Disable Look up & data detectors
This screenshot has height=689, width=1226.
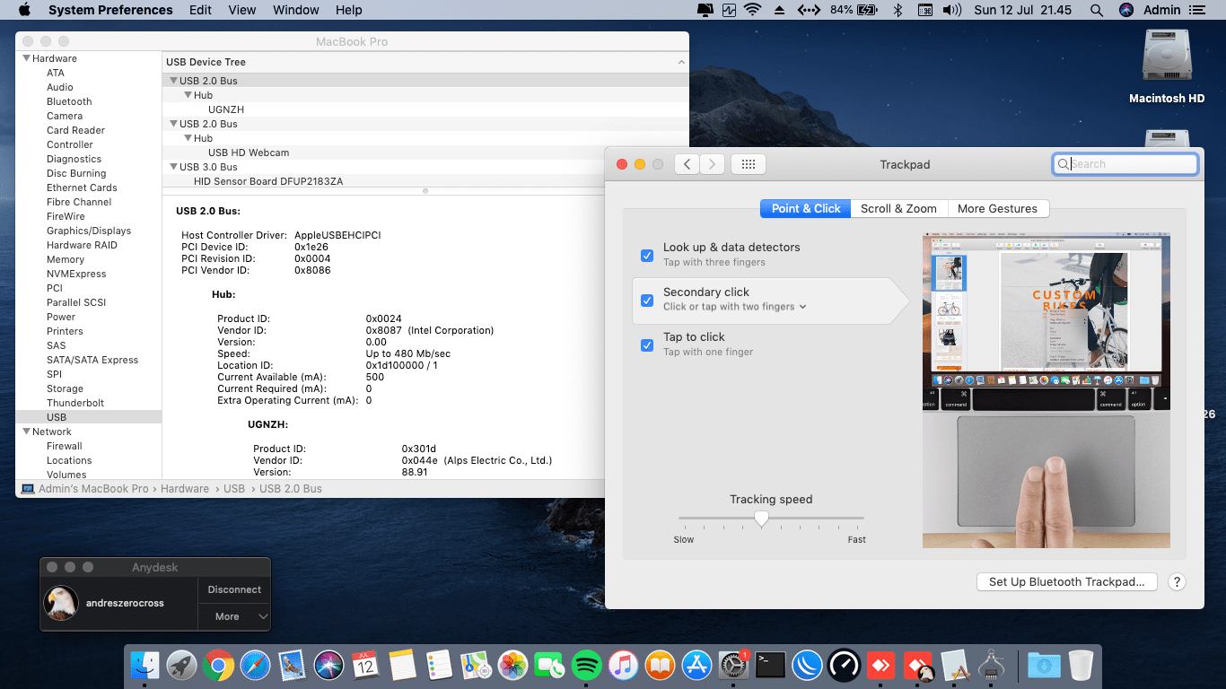(x=647, y=256)
